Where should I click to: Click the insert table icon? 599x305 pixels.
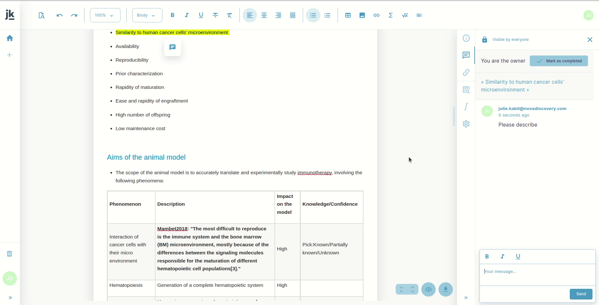tap(348, 15)
